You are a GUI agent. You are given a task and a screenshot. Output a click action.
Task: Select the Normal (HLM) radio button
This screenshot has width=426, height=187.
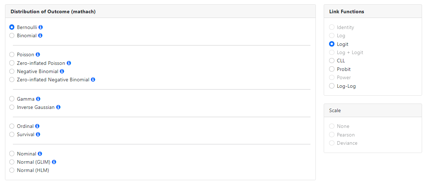click(12, 170)
